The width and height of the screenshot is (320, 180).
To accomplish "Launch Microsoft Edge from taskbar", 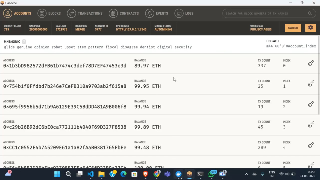I will point(123,174).
